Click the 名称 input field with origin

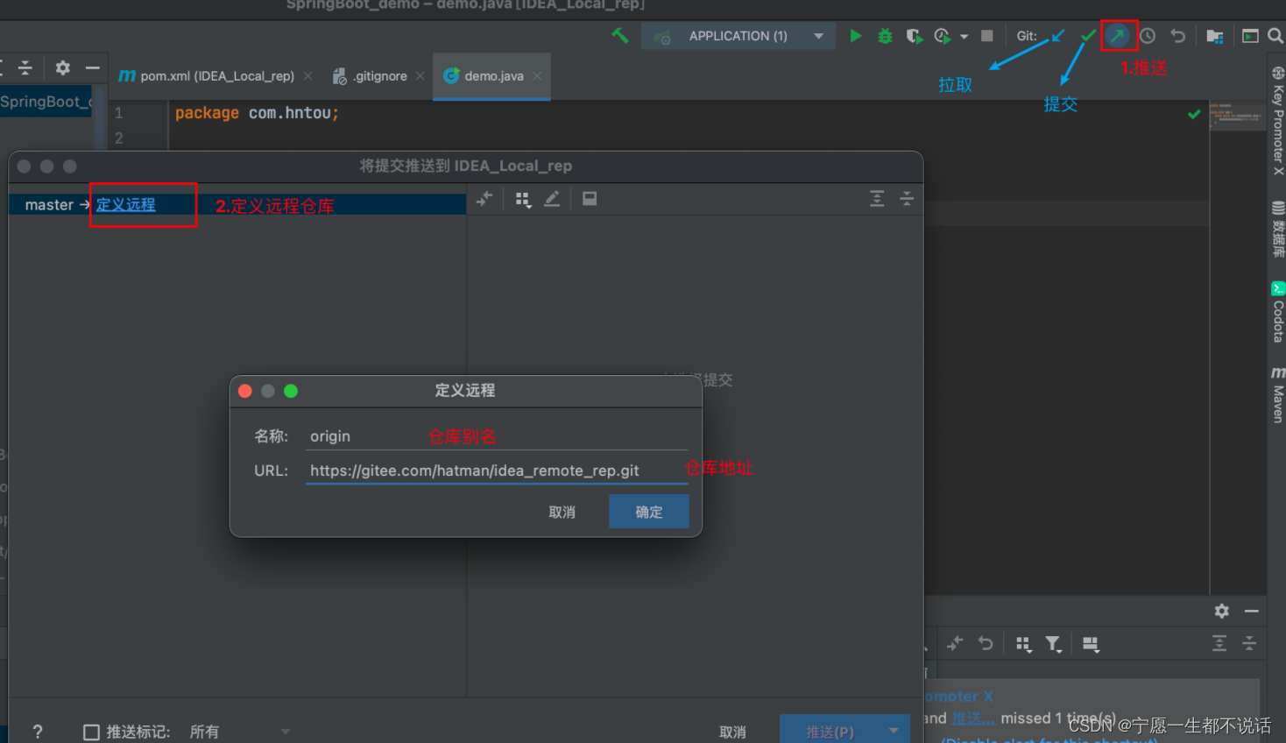pyautogui.click(x=497, y=436)
